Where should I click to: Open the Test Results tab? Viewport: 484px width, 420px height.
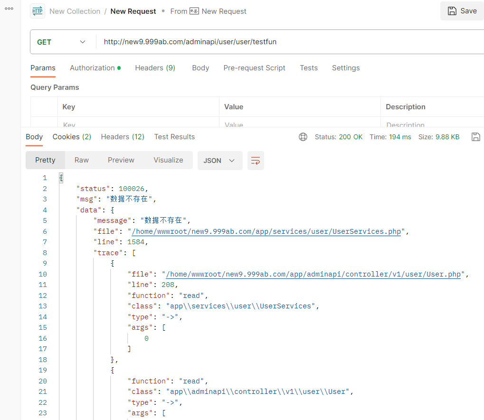174,137
